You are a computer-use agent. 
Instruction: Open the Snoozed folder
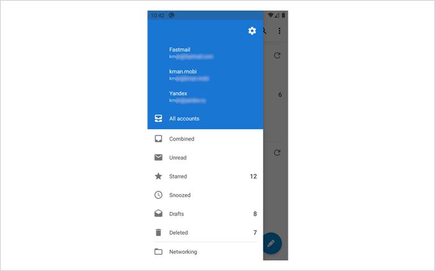click(205, 195)
